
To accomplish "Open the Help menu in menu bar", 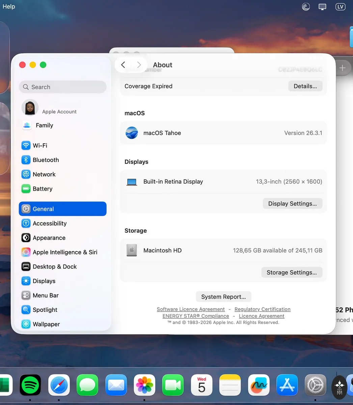I will pos(9,6).
